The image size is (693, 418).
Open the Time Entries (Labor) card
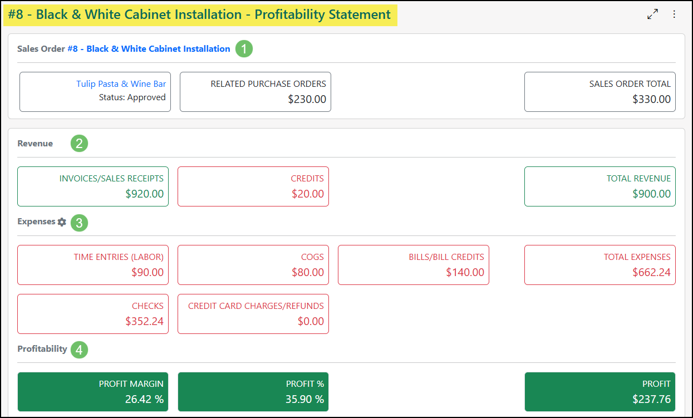coord(93,265)
